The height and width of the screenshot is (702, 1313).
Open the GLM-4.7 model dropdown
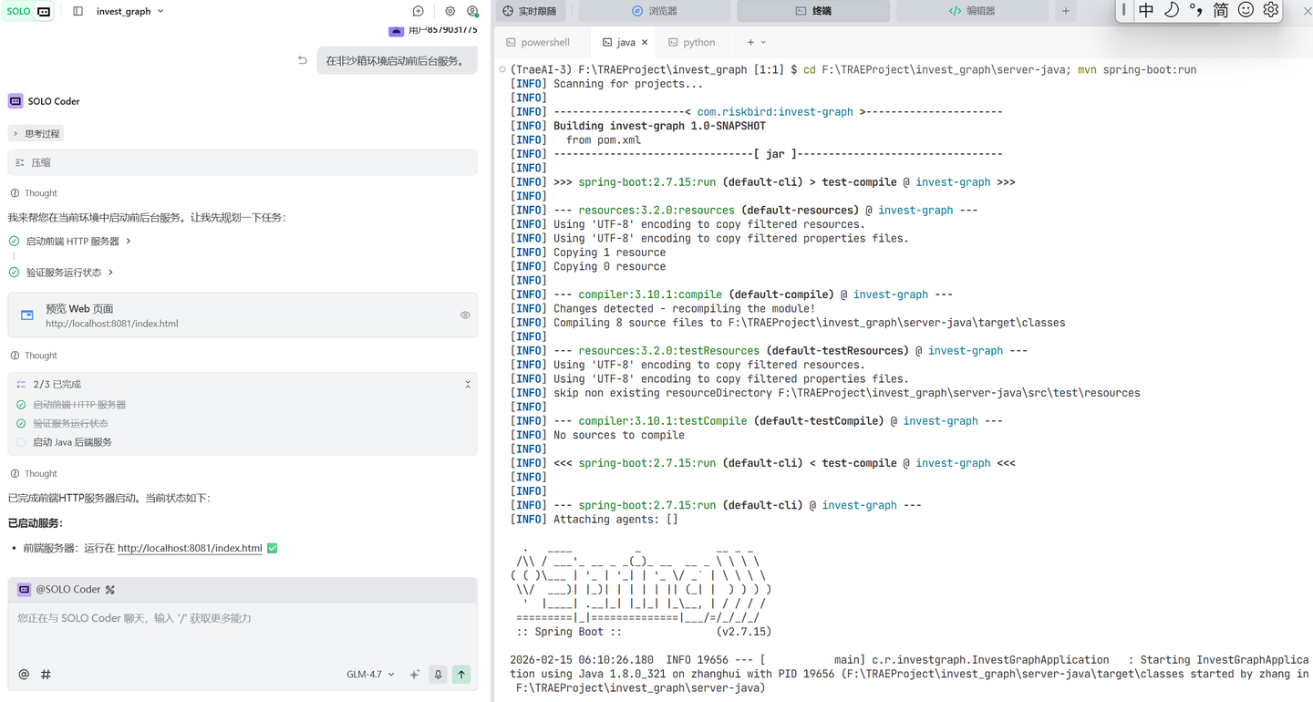pos(370,675)
